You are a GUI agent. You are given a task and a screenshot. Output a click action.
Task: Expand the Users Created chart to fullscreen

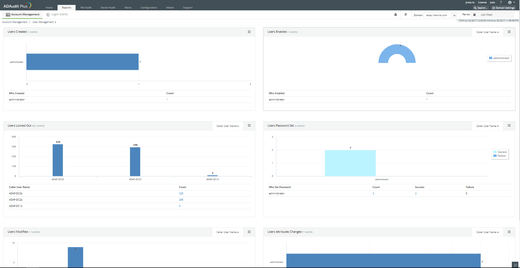(249, 32)
